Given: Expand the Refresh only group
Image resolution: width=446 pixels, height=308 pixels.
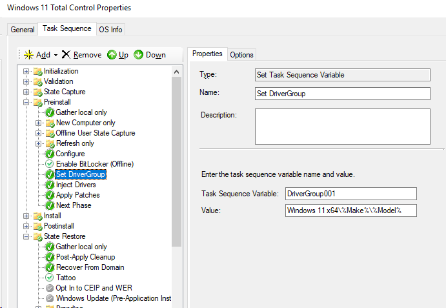Looking at the screenshot, I should (38, 143).
